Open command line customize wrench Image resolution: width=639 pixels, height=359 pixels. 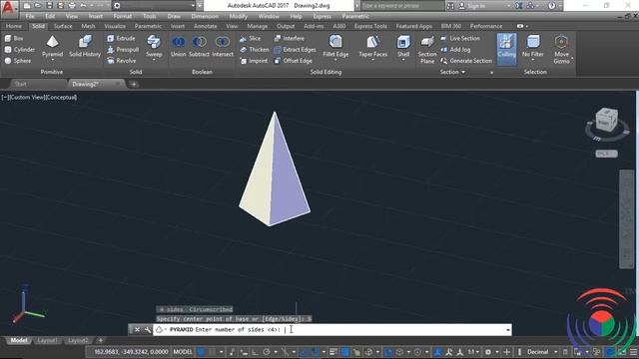[147, 330]
